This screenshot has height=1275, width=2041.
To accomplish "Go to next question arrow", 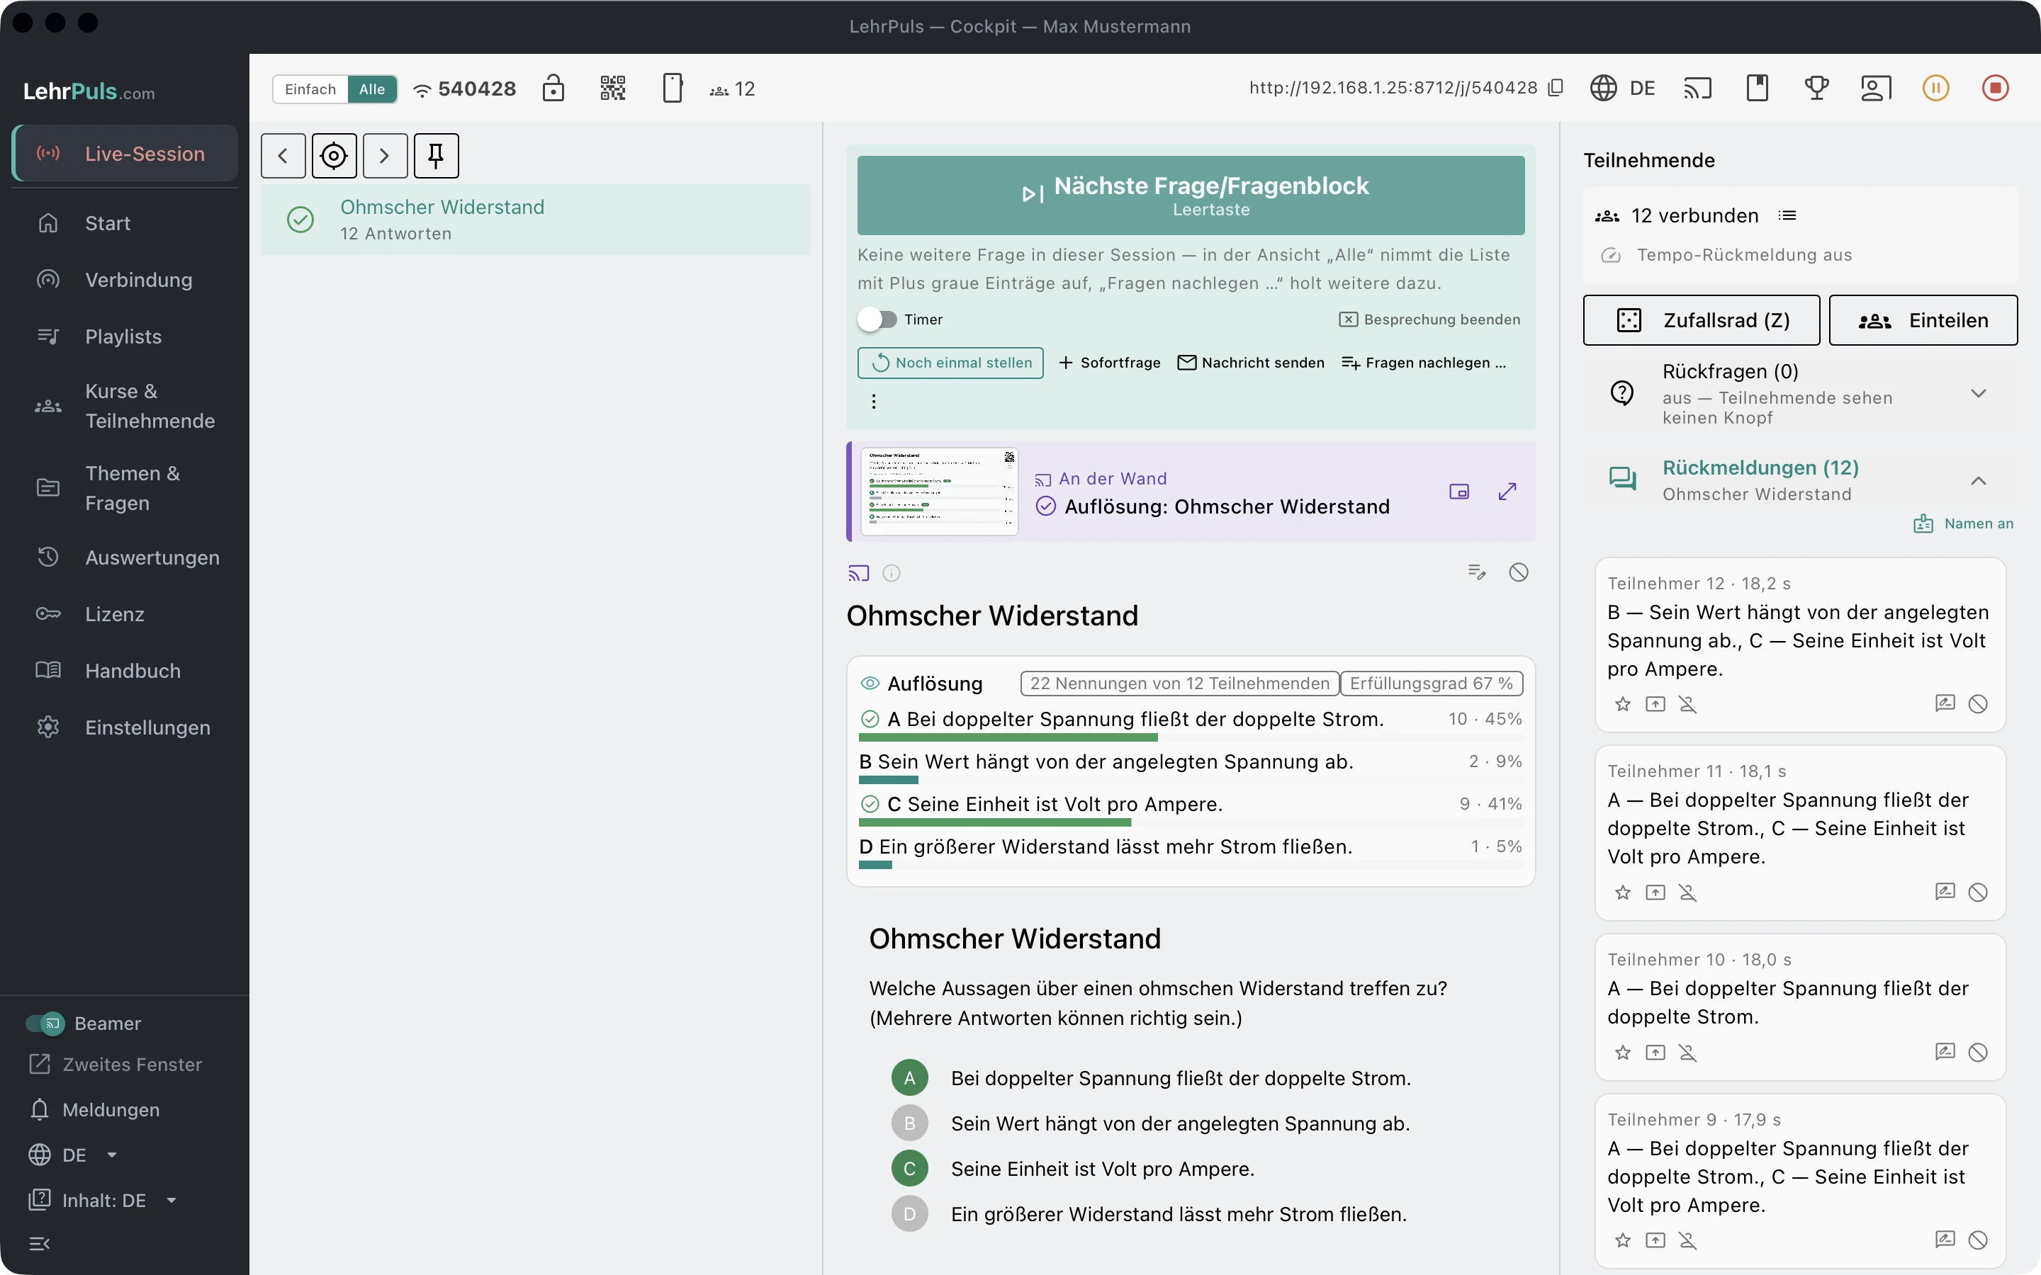I will (x=386, y=156).
